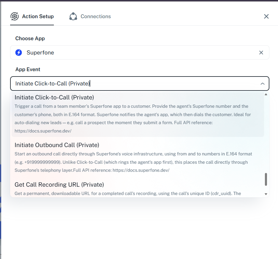Image resolution: width=278 pixels, height=259 pixels.
Task: Select Initiate Outbound Call (Private) option
Action: click(x=138, y=157)
